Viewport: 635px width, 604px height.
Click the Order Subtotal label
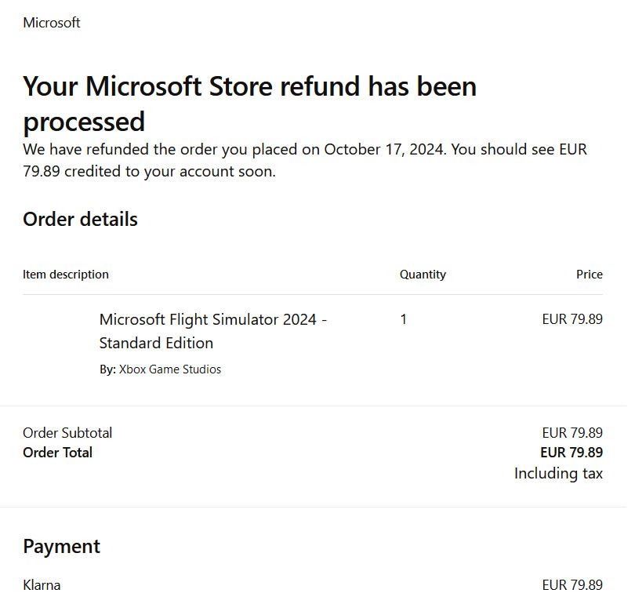(67, 433)
